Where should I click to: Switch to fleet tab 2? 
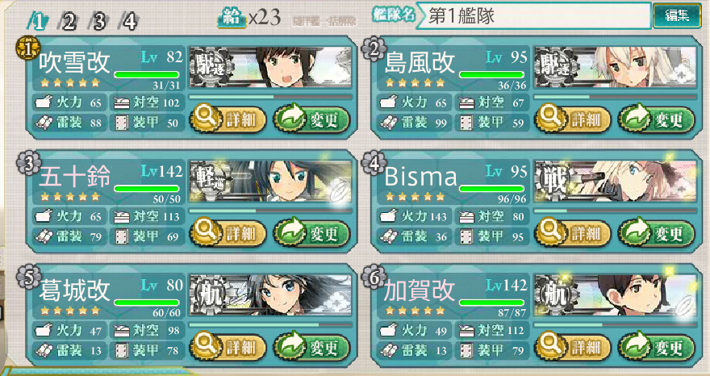(x=68, y=21)
